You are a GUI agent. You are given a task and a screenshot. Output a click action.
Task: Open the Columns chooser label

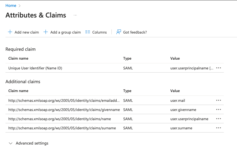(x=99, y=32)
